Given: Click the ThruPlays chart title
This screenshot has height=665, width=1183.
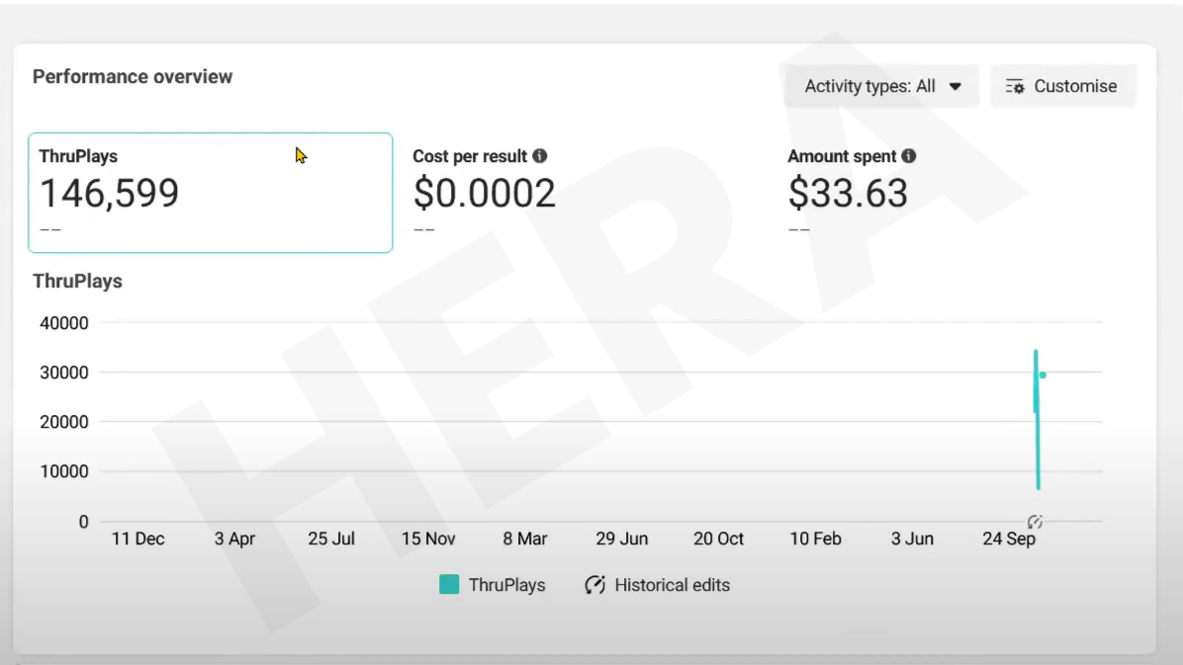Looking at the screenshot, I should tap(78, 282).
